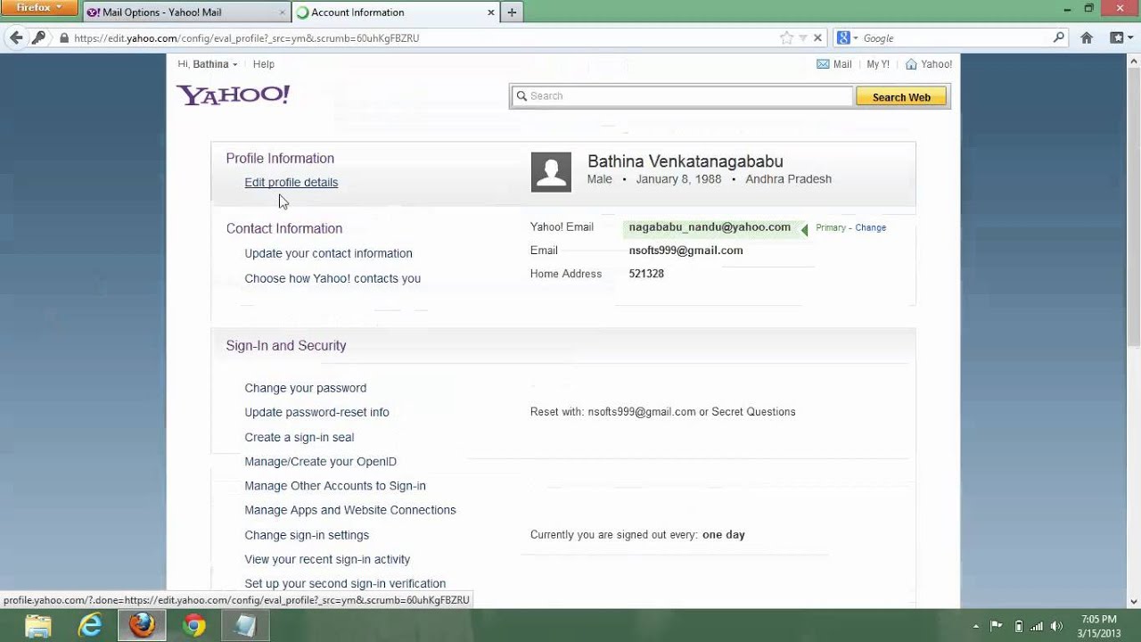Click the browser back arrow button

point(16,37)
